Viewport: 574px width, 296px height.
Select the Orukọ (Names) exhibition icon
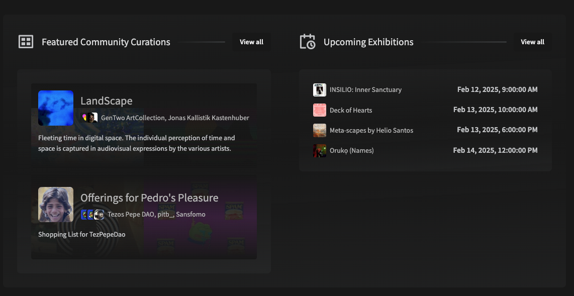coord(320,150)
